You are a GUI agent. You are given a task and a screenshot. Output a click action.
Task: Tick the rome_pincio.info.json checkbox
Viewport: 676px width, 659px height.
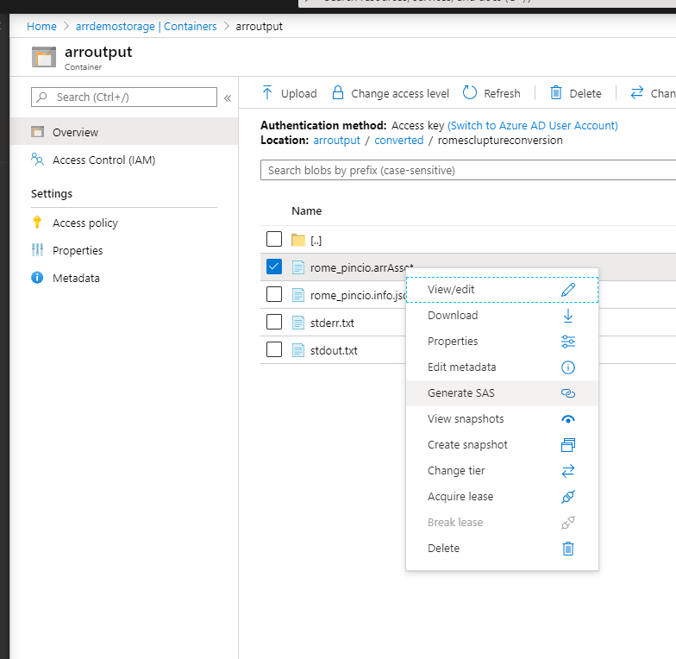pyautogui.click(x=274, y=294)
